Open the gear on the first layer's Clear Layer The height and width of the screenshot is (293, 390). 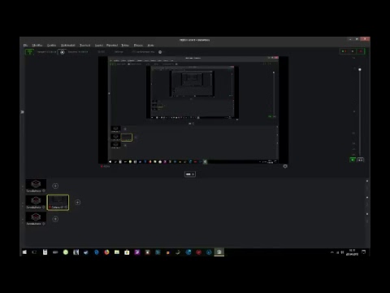[44, 191]
